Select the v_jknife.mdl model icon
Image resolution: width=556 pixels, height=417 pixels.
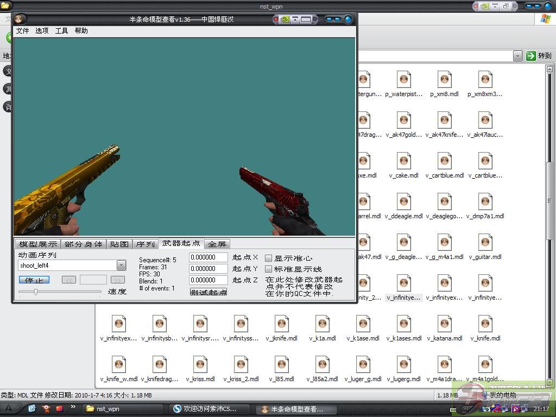[281, 324]
